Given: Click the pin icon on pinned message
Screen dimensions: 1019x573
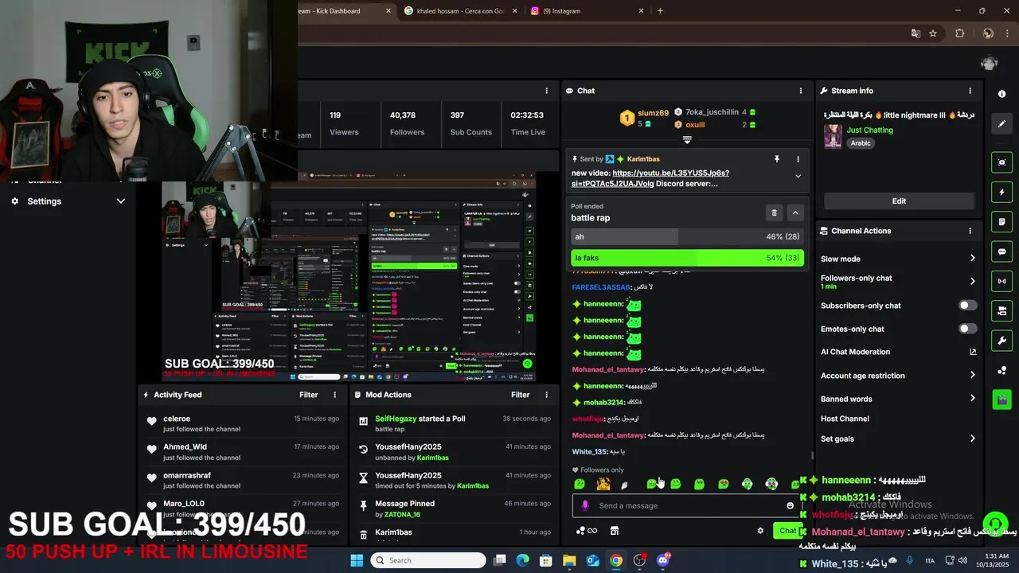Looking at the screenshot, I should click(777, 159).
